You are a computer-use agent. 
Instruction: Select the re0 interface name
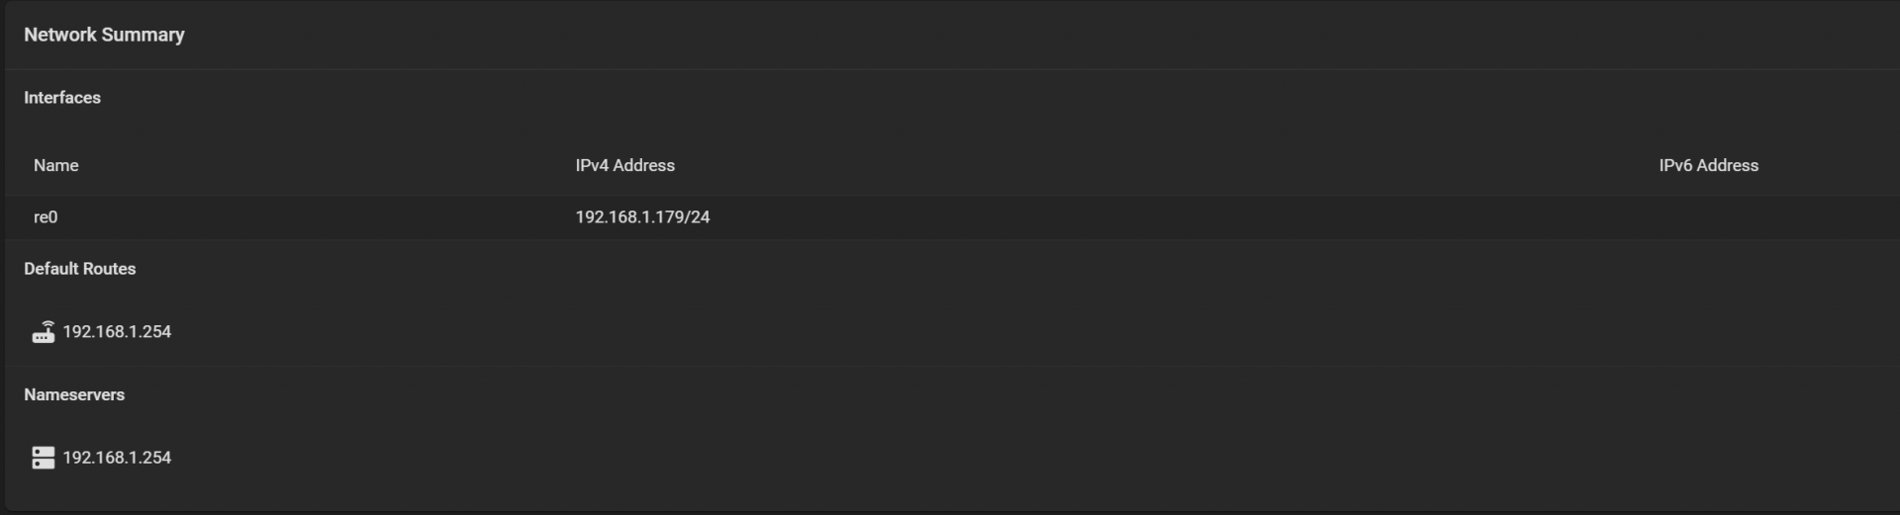point(46,217)
